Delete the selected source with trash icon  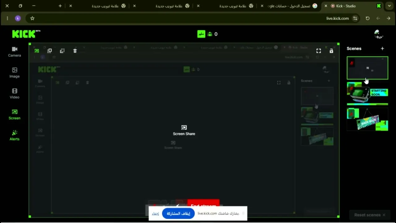pyautogui.click(x=75, y=51)
